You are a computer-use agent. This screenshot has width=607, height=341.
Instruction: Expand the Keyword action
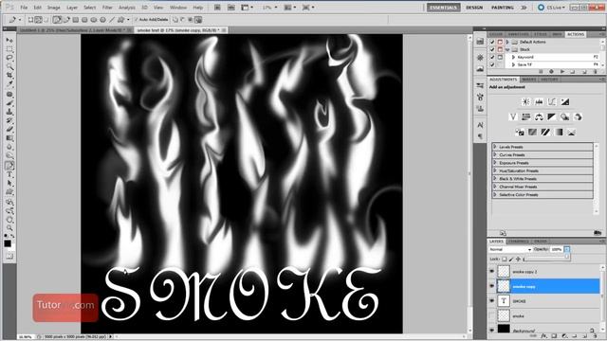(x=513, y=57)
